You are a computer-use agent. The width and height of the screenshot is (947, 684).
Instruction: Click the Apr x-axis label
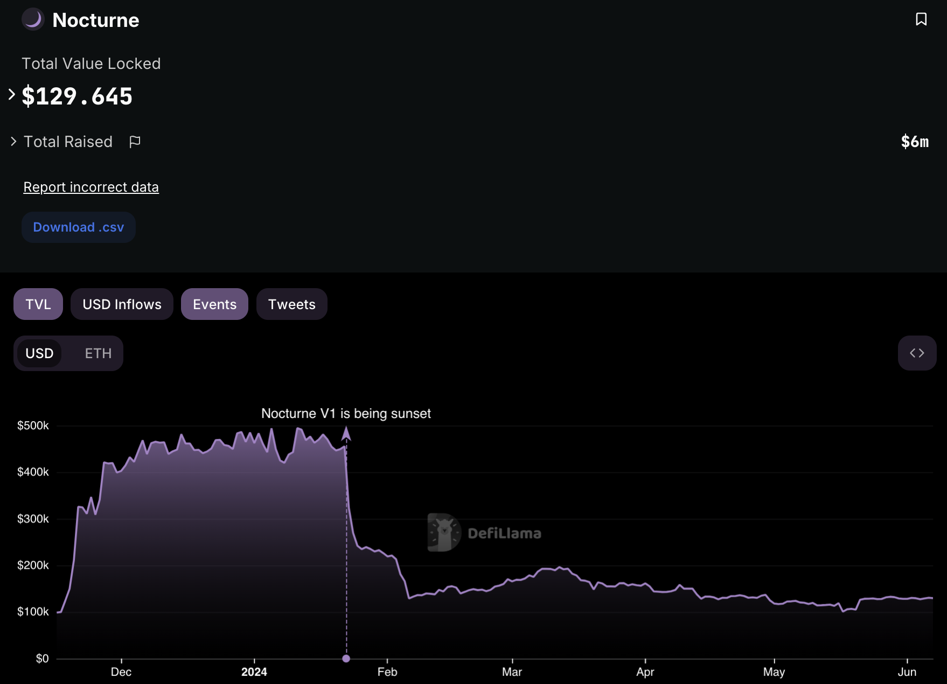[x=645, y=672]
